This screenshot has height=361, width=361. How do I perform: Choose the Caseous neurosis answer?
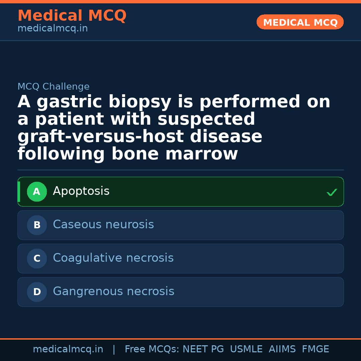tap(180, 225)
